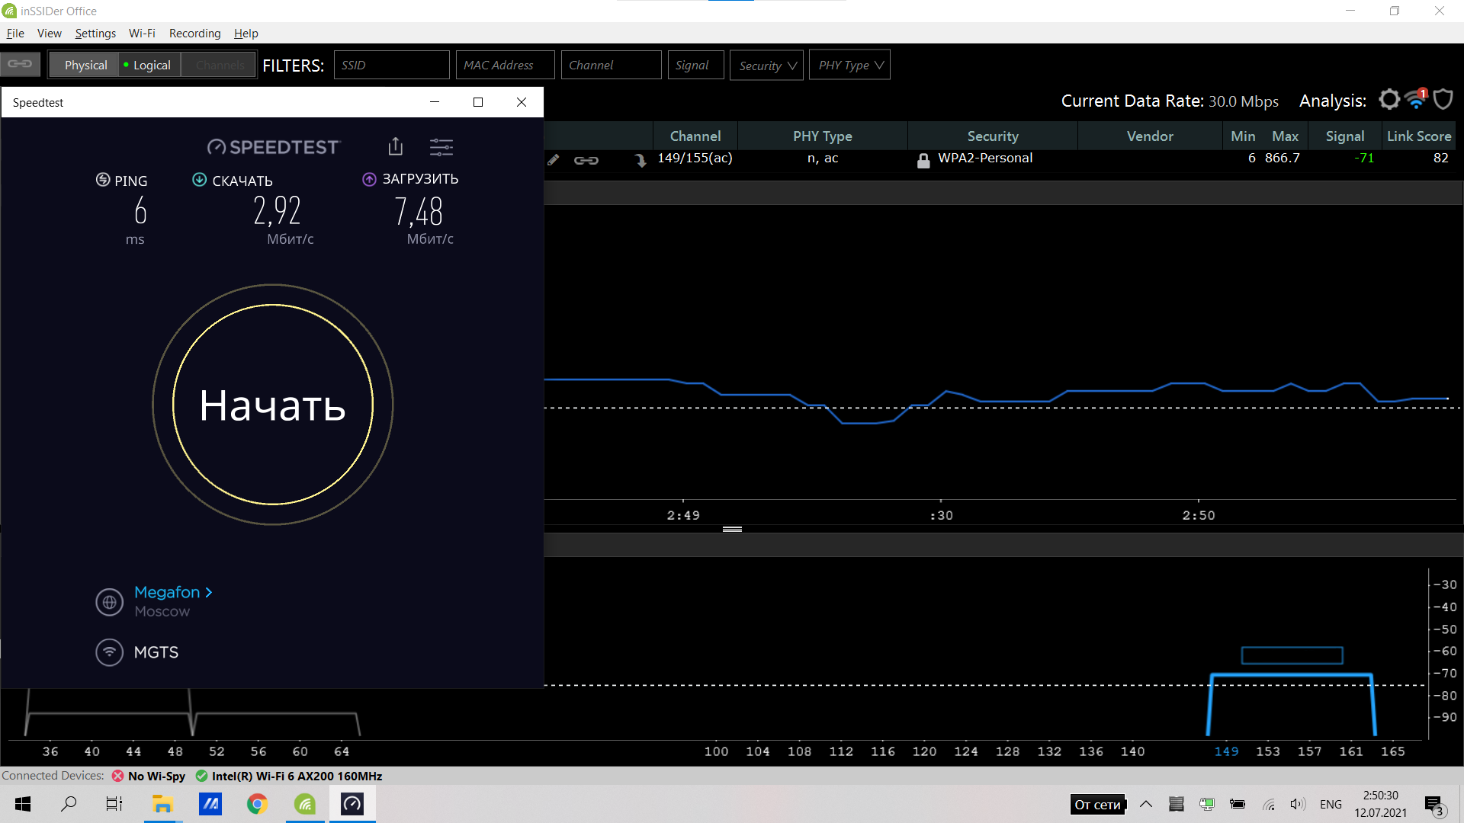
Task: Focus the MAC Address filter field
Action: click(x=506, y=65)
